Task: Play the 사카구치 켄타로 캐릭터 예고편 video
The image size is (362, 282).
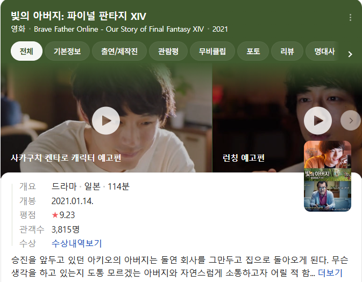Action: (106, 121)
